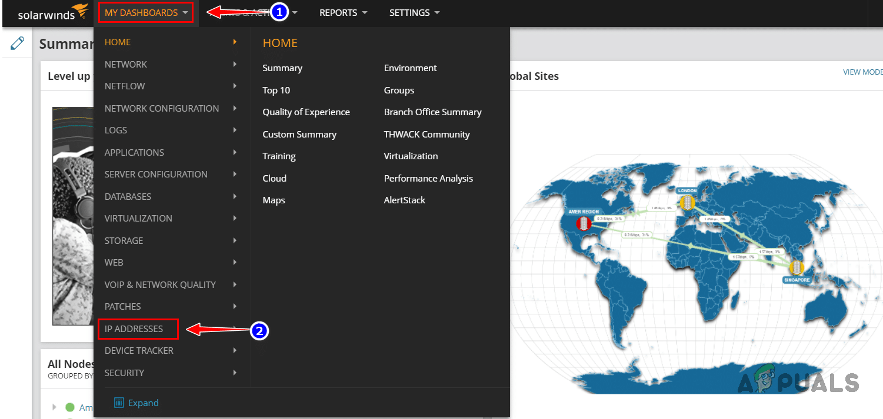This screenshot has height=419, width=883.
Task: Click the green node status icon
Action: point(70,407)
